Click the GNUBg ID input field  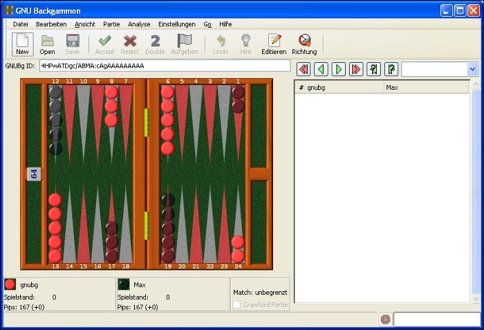tap(165, 66)
